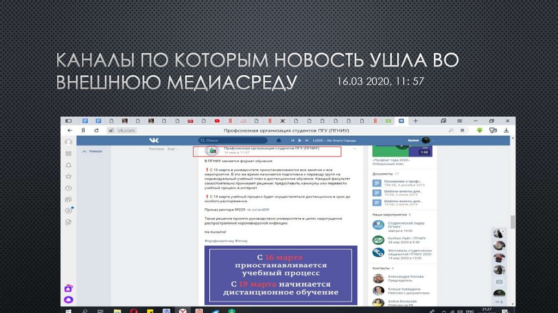558x313 pixels.
Task: Select the active VK browser tab
Action: (402, 121)
